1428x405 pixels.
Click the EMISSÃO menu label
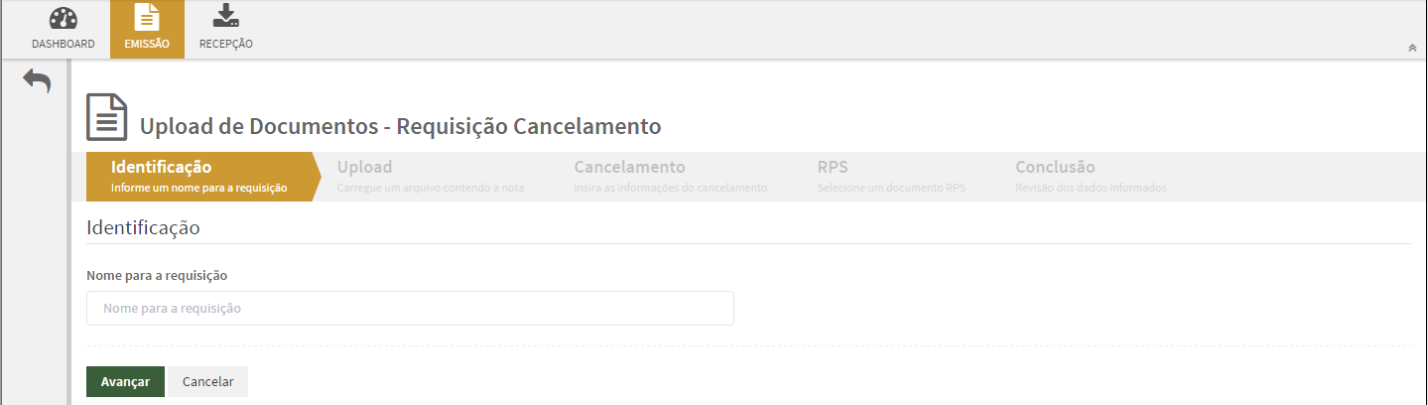pos(147,44)
